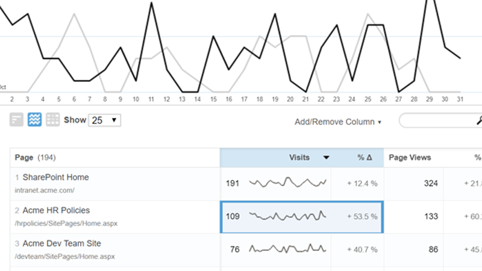Click the + 12.4 % change value
The image size is (482, 271).
(x=362, y=184)
